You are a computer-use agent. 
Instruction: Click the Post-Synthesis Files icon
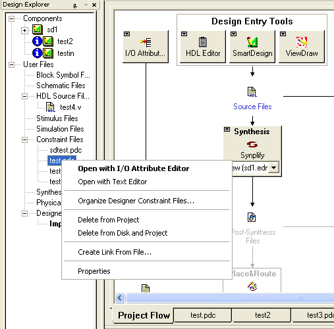252,217
